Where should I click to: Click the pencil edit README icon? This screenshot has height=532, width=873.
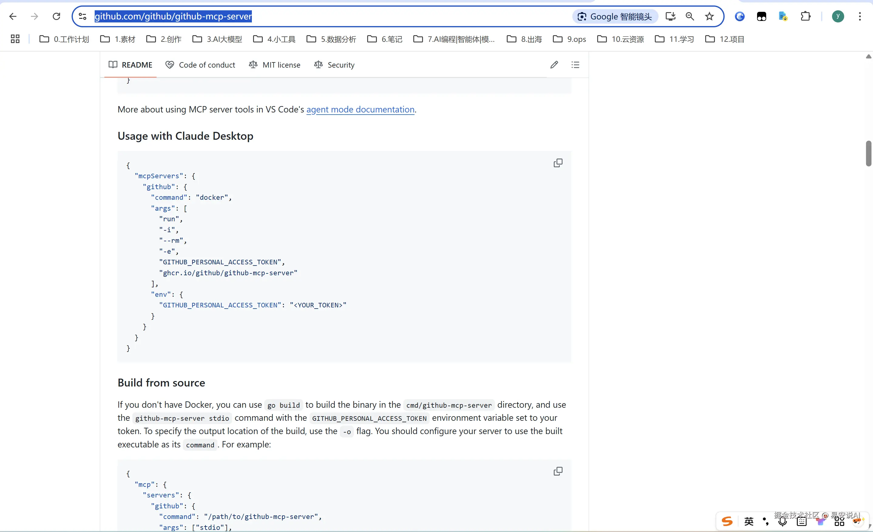click(554, 65)
